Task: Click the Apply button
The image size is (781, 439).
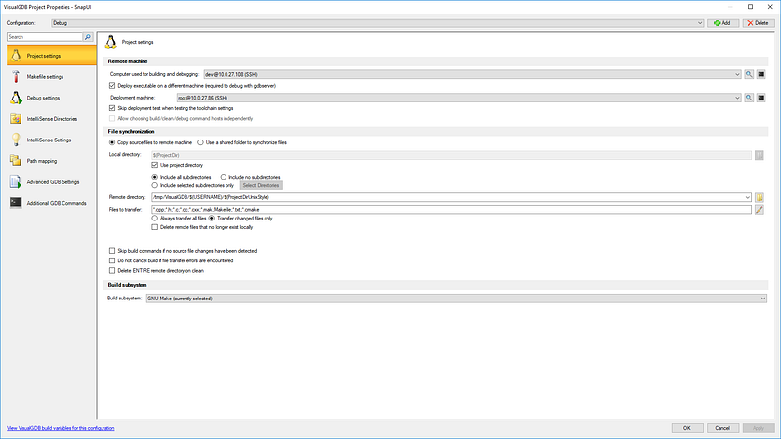Action: (x=759, y=428)
